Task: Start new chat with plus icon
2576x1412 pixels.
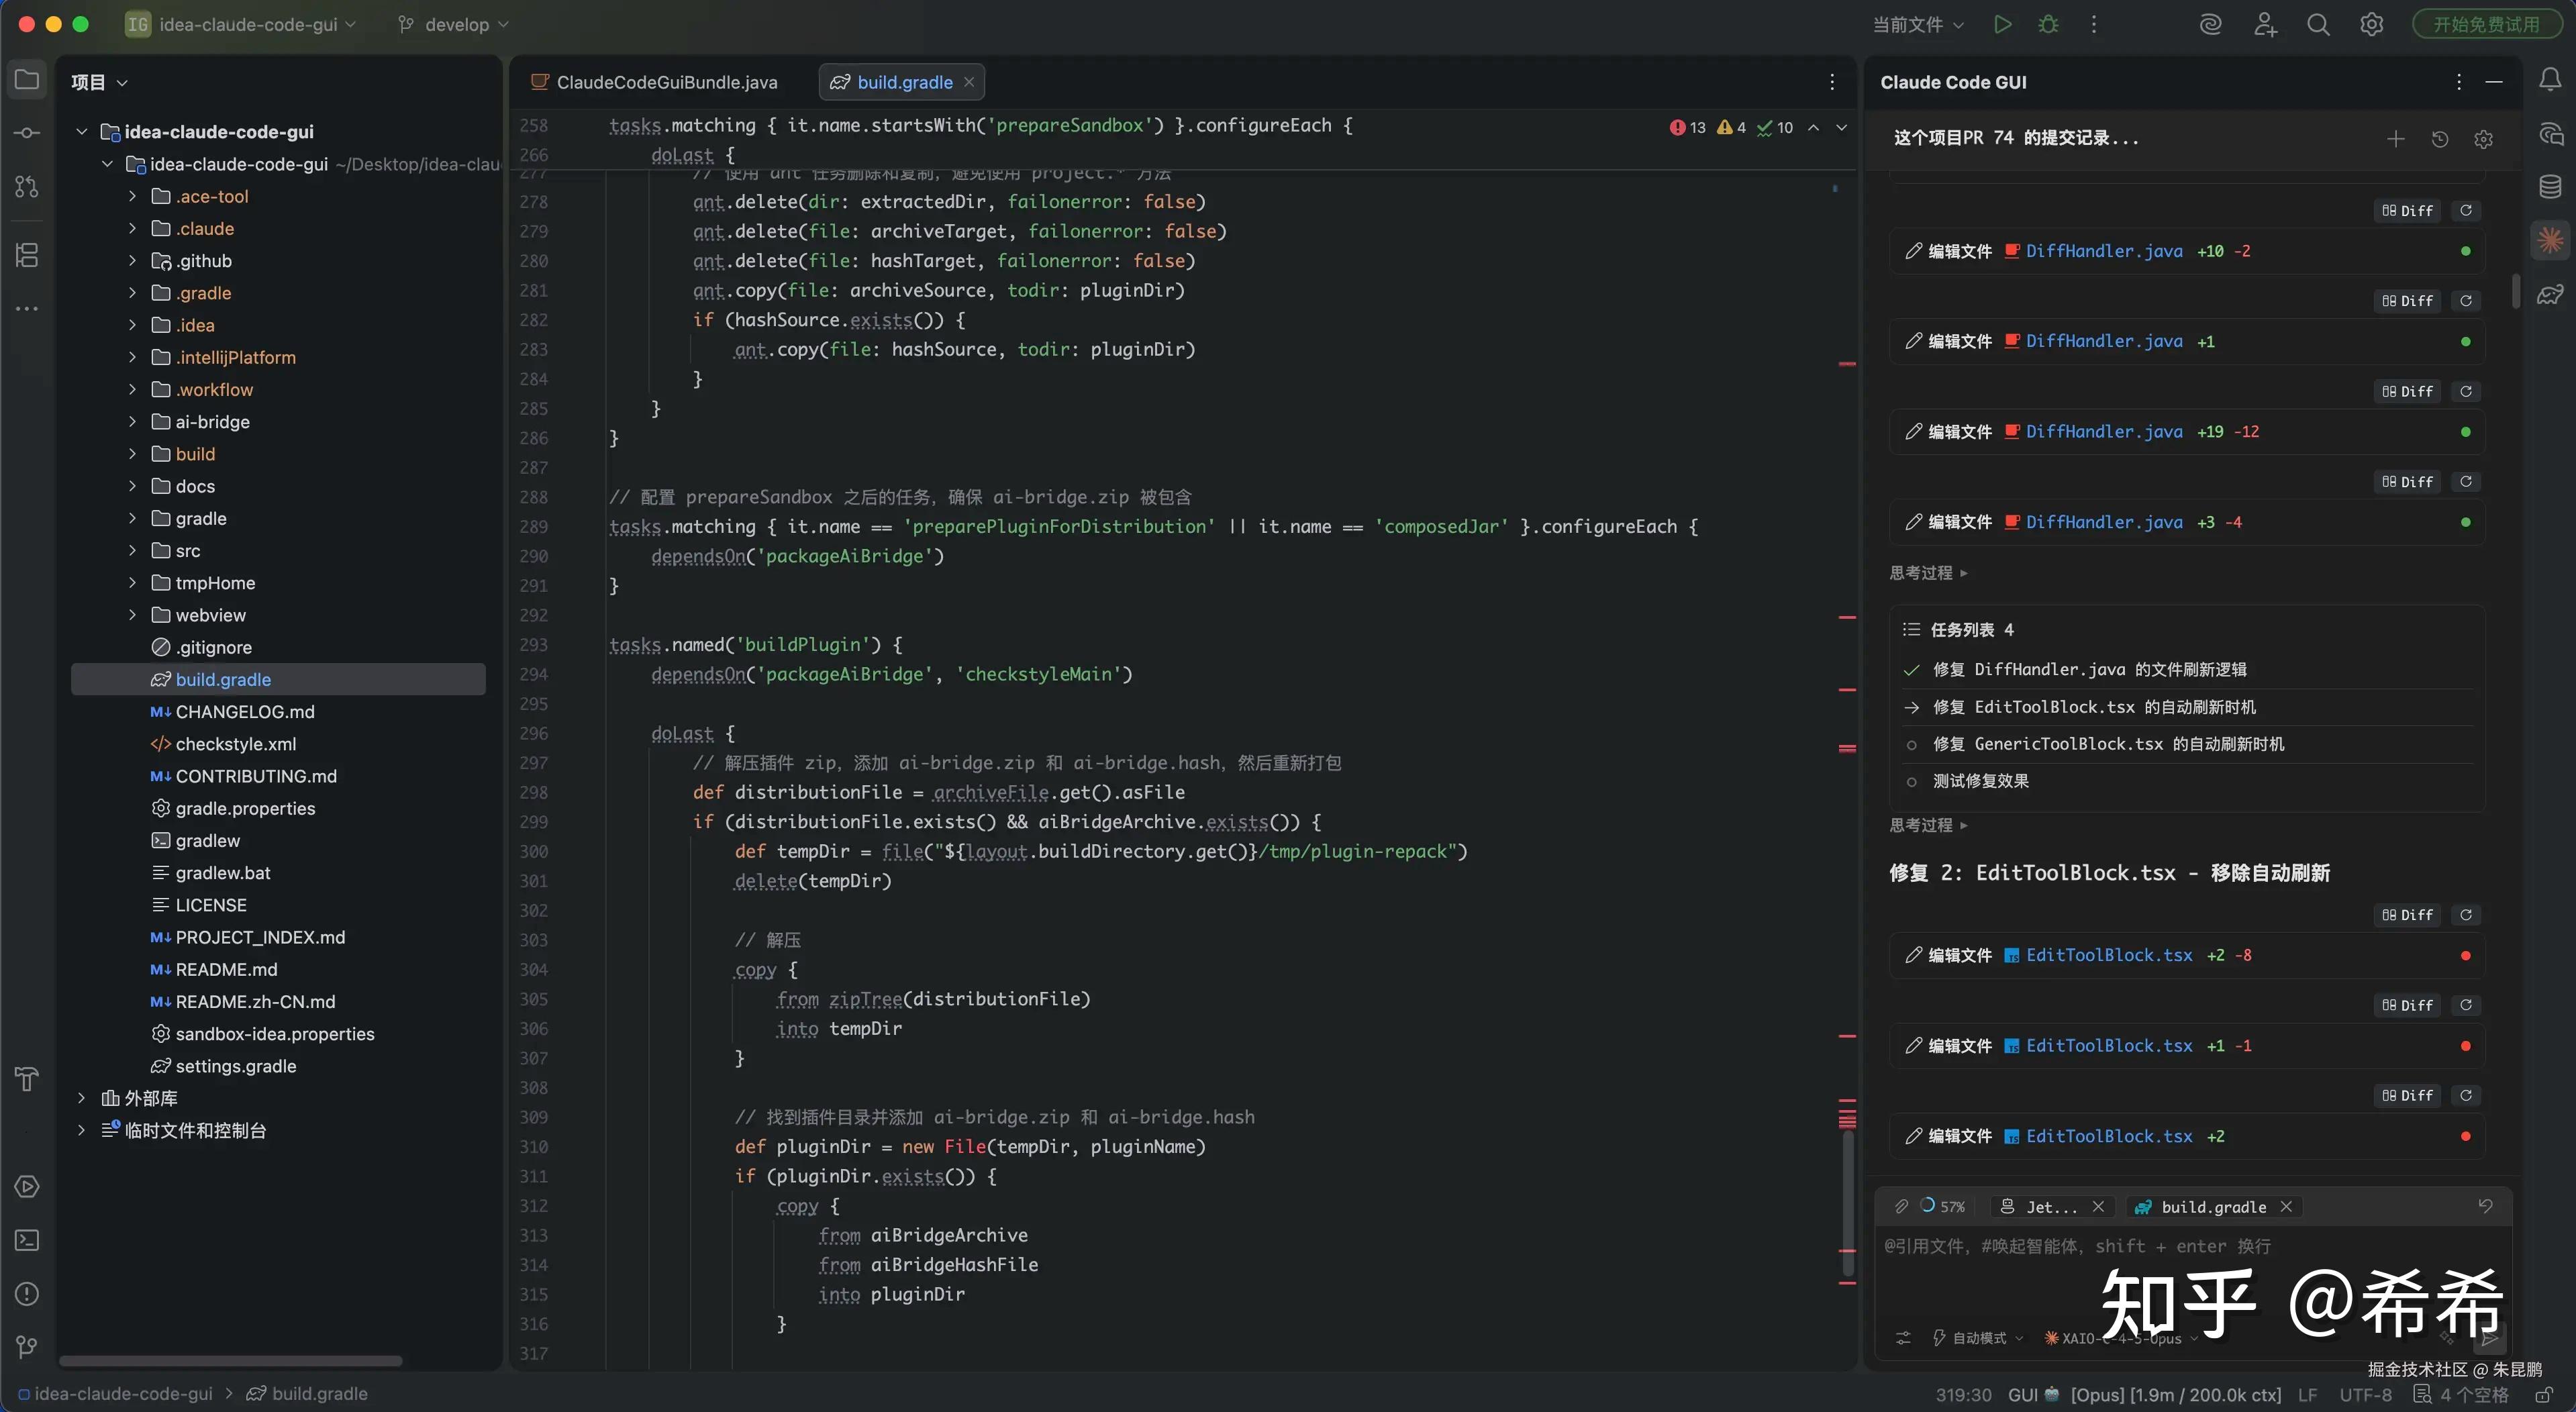Action: (x=2395, y=139)
